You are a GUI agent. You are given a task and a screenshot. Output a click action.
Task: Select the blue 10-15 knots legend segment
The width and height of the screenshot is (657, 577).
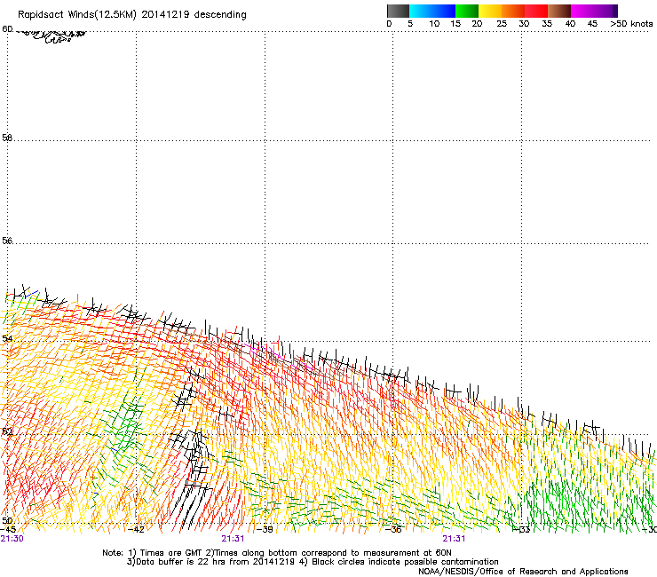(444, 11)
